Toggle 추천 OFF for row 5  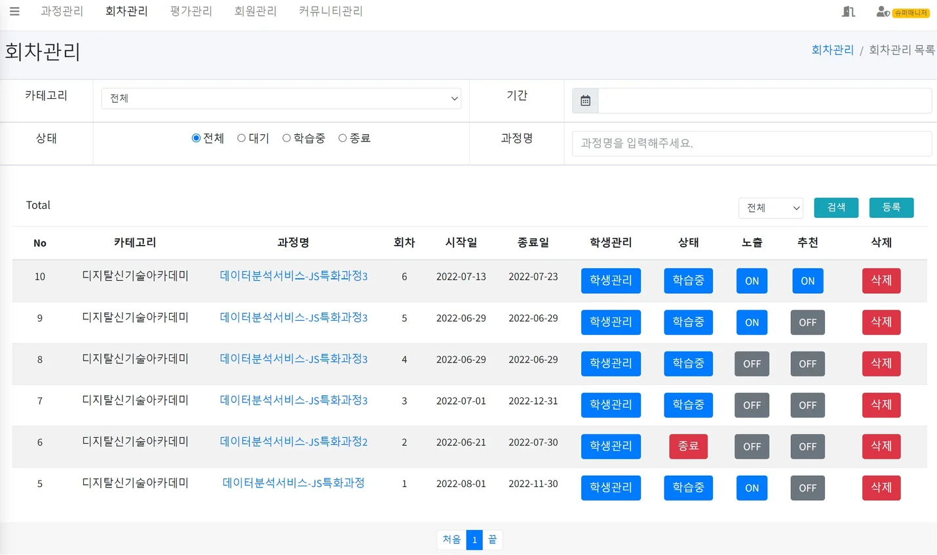pyautogui.click(x=807, y=488)
